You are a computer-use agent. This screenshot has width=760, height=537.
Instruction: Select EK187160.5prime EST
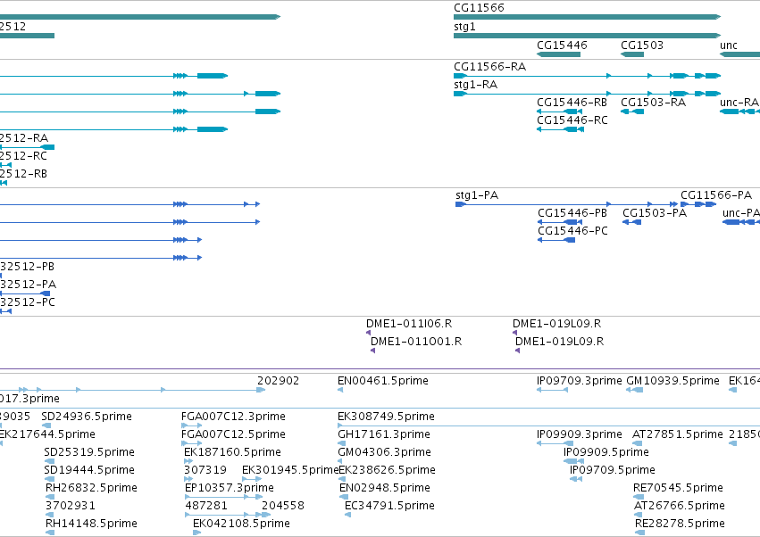tap(188, 461)
